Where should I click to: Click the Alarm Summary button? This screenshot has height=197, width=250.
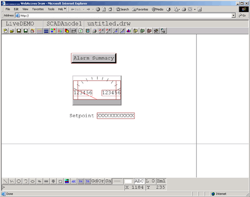pyautogui.click(x=93, y=58)
